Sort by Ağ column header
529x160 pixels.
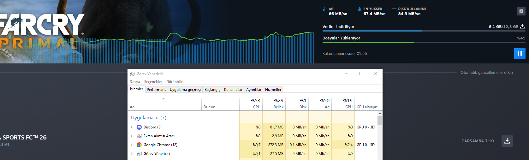point(320,104)
